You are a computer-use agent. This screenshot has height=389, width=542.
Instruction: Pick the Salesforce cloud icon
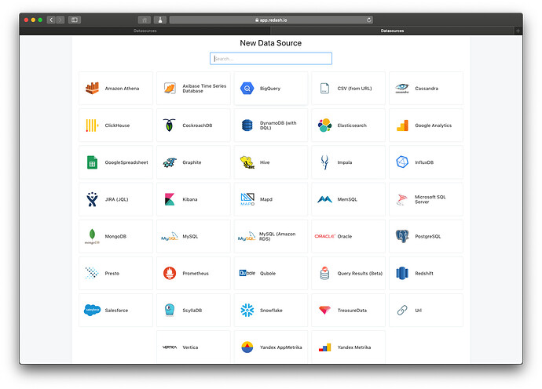click(x=92, y=310)
